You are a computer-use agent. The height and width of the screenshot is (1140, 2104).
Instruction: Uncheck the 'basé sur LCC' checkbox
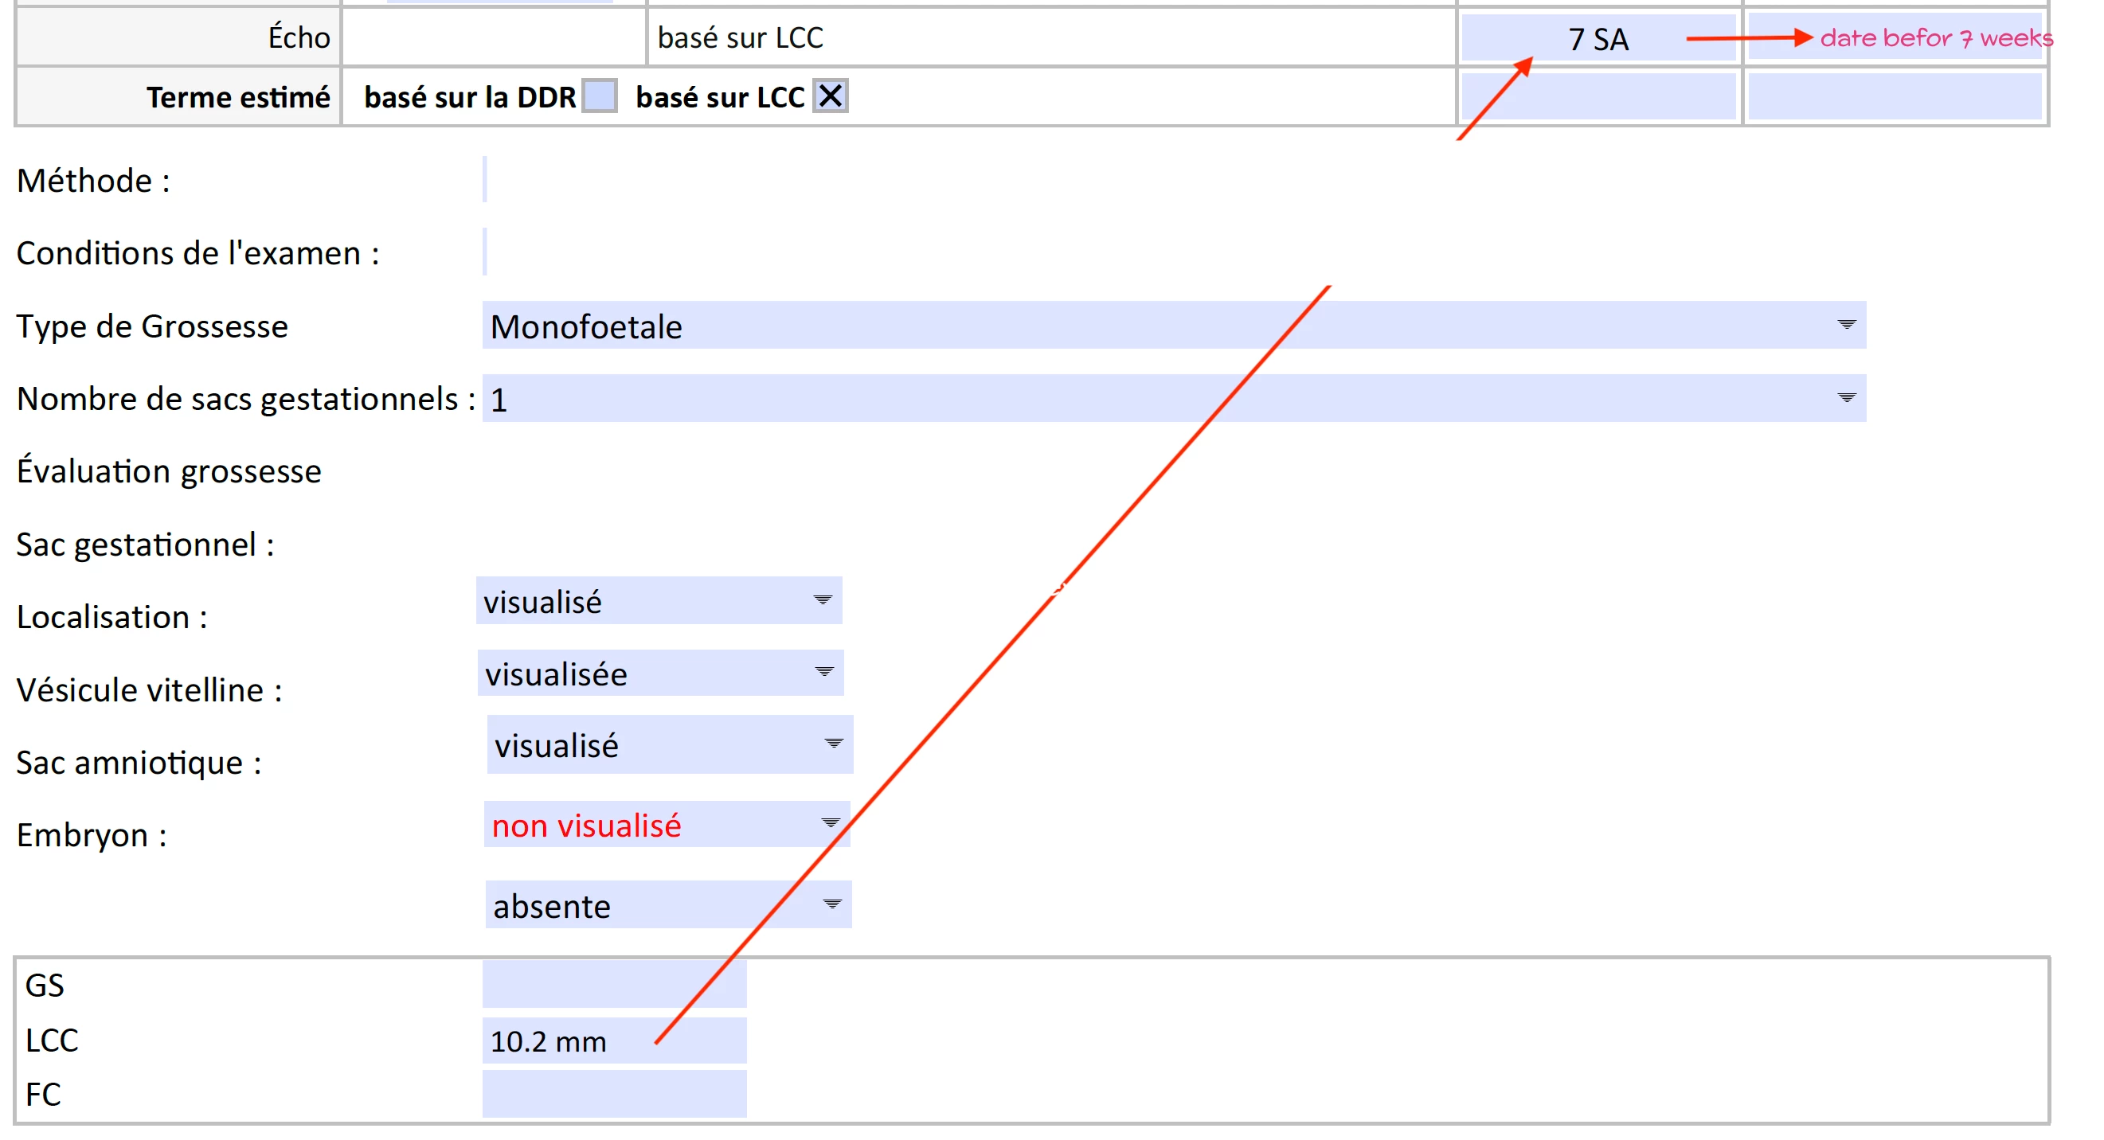[x=830, y=96]
